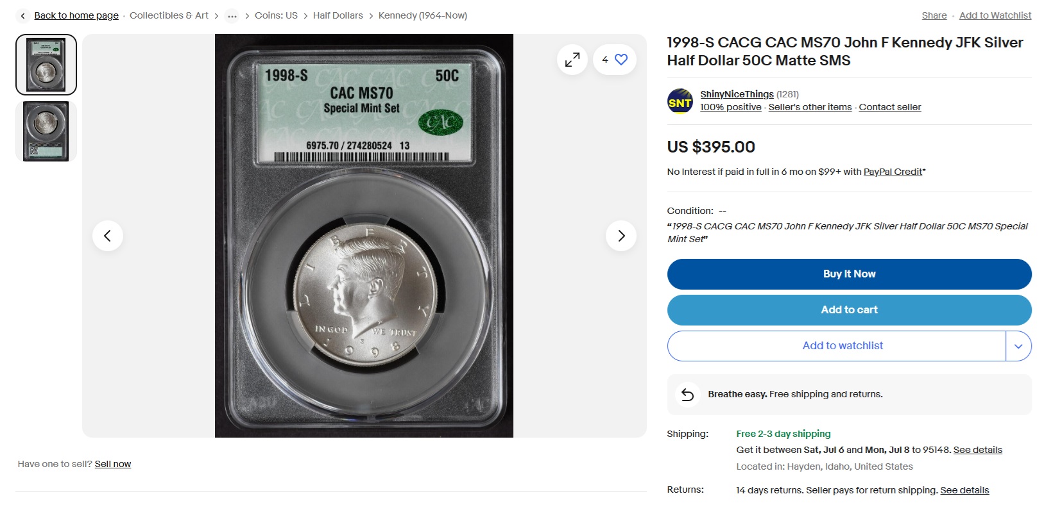Screen dimensions: 1053x519
Task: Click the Add to cart button
Action: click(849, 310)
